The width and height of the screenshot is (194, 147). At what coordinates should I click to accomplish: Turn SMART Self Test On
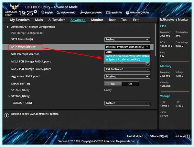113,84
